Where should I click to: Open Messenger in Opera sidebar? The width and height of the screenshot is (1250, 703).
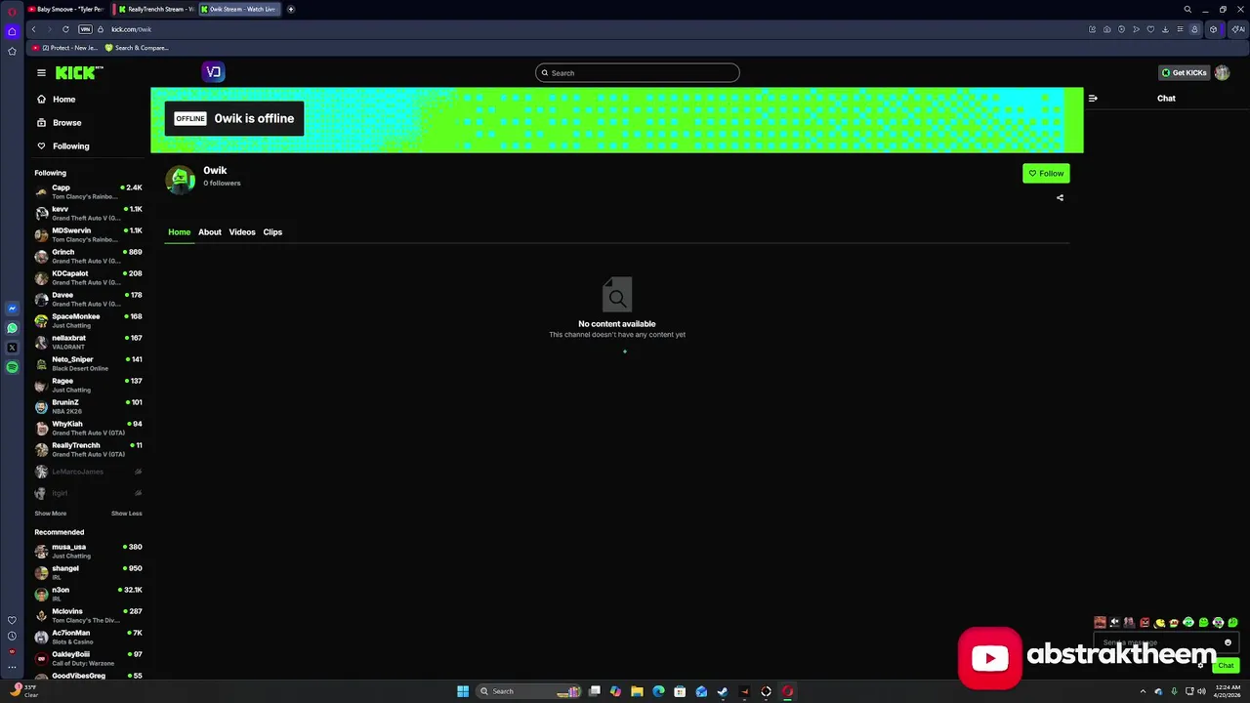pyautogui.click(x=12, y=309)
